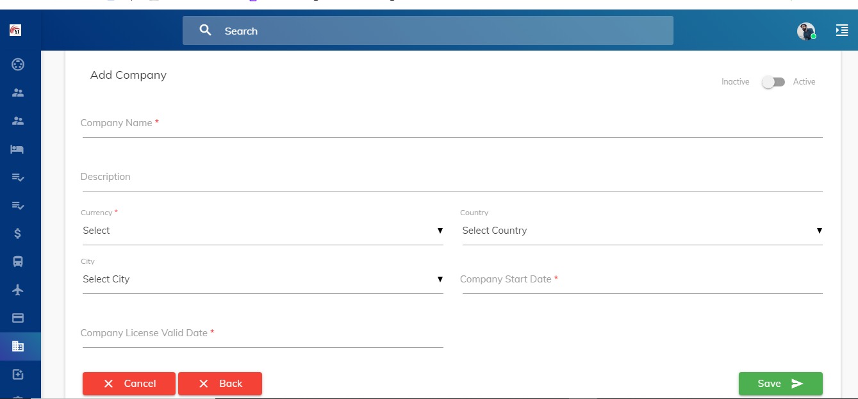Open the user profile avatar
The height and width of the screenshot is (399, 858).
(x=805, y=31)
